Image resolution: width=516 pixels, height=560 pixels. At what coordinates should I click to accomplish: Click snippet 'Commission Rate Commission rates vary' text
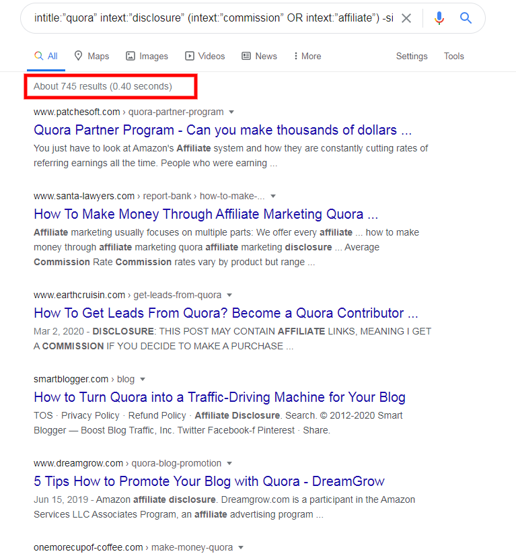pos(124,262)
